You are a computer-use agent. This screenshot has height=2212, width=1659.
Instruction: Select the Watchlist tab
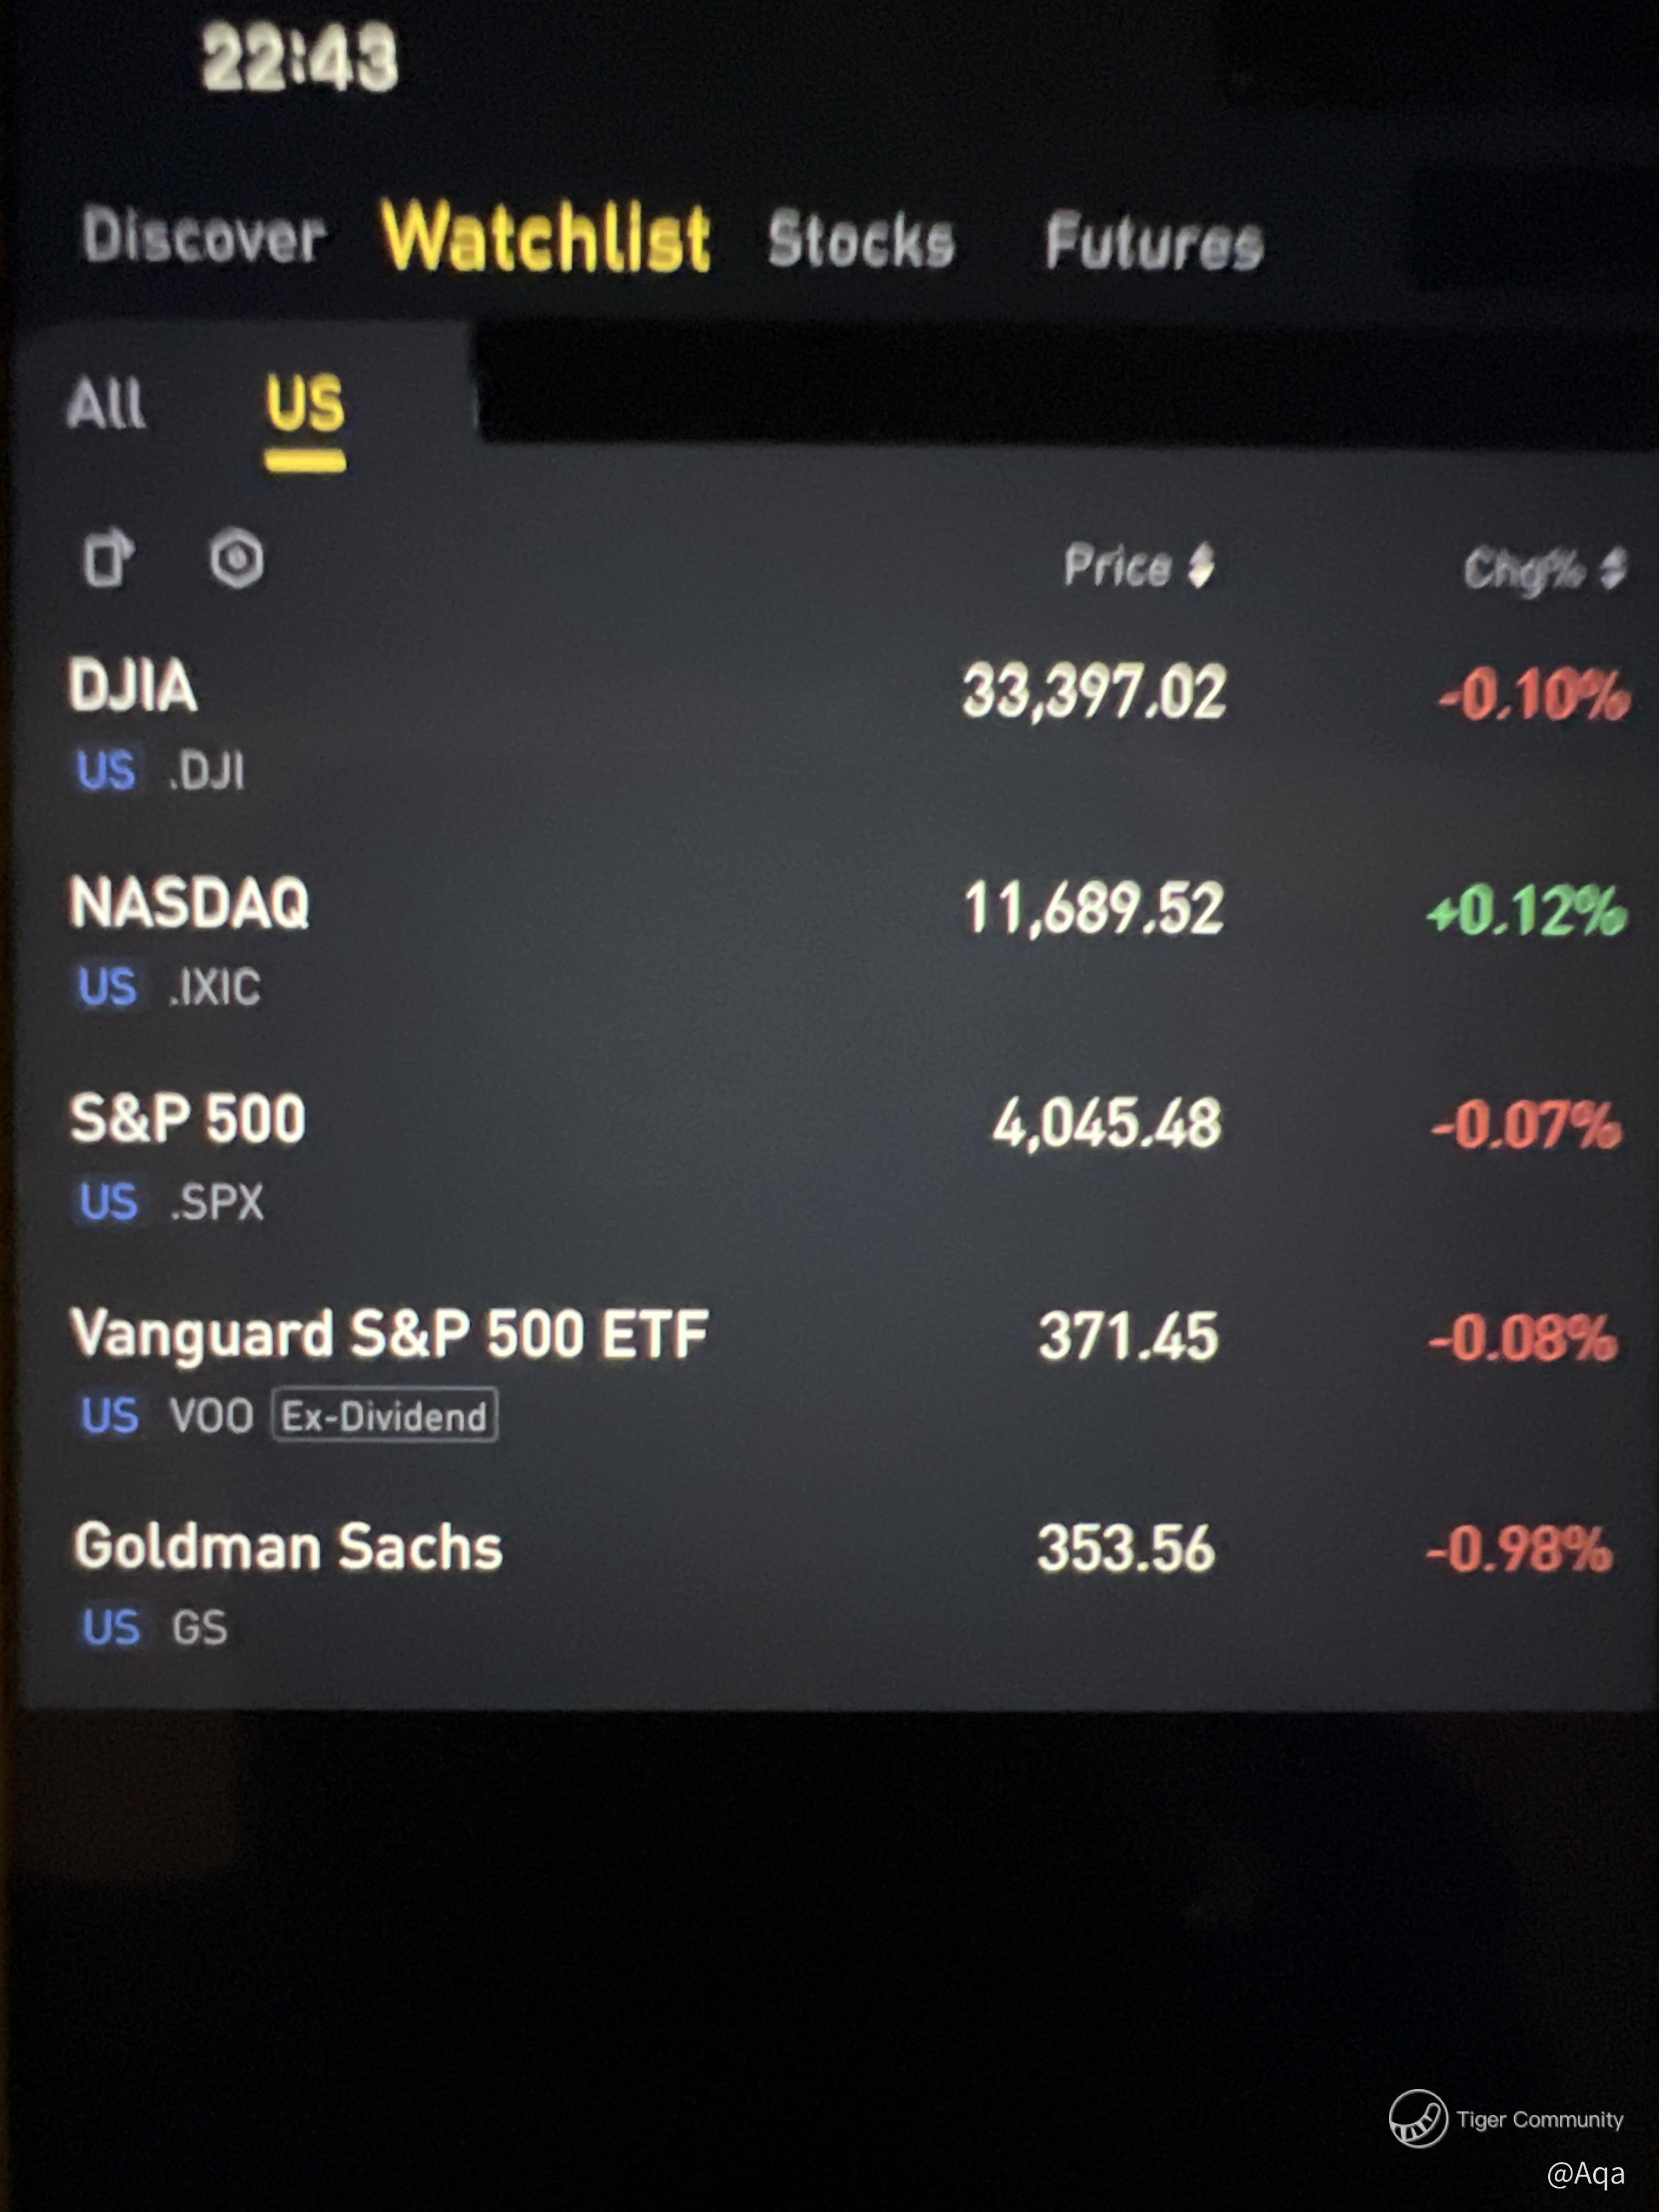(546, 237)
